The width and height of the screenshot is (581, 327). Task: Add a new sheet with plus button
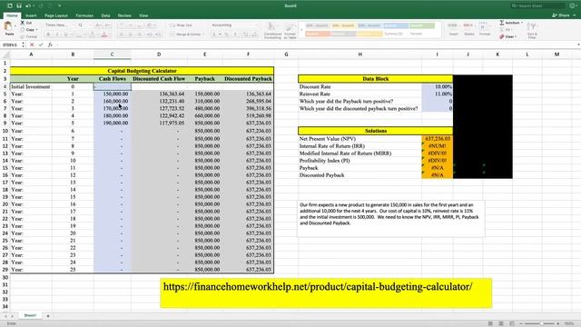pyautogui.click(x=48, y=316)
